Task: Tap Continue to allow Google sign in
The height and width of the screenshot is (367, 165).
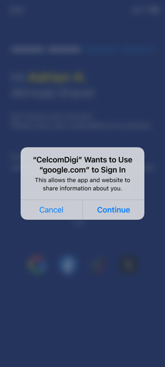Action: point(114,210)
